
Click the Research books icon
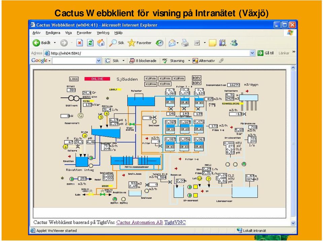223,43
